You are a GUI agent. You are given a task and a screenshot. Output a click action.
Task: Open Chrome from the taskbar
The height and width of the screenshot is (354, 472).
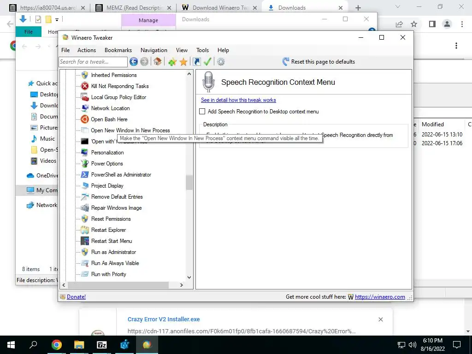56,345
